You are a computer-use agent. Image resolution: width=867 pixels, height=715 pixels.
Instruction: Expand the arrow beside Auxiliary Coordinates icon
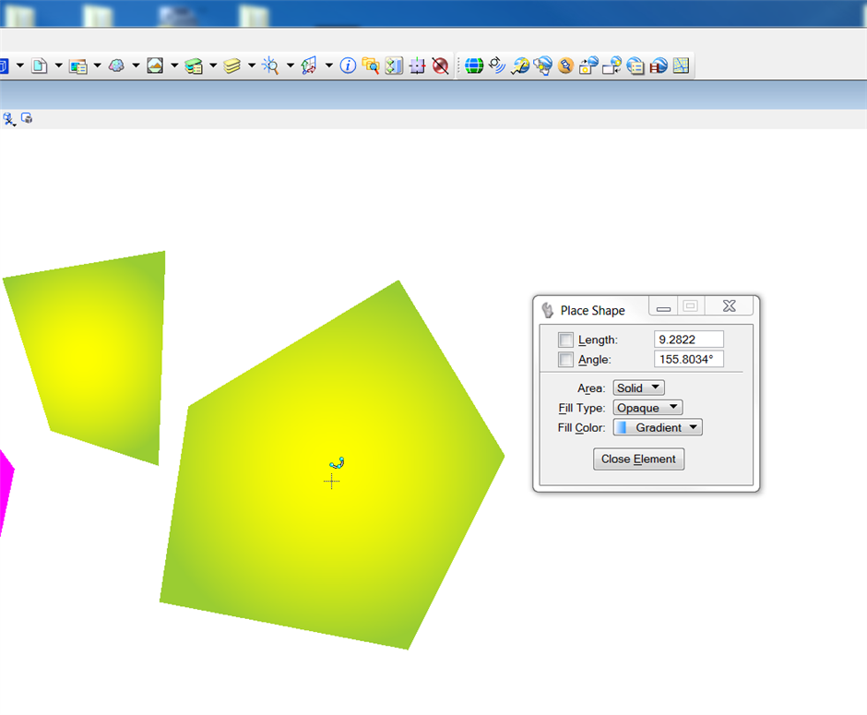pyautogui.click(x=329, y=66)
